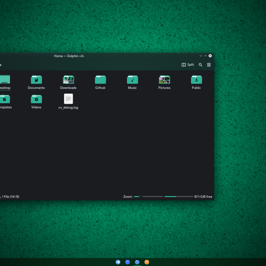Close the Dolphin window

pyautogui.click(x=210, y=56)
